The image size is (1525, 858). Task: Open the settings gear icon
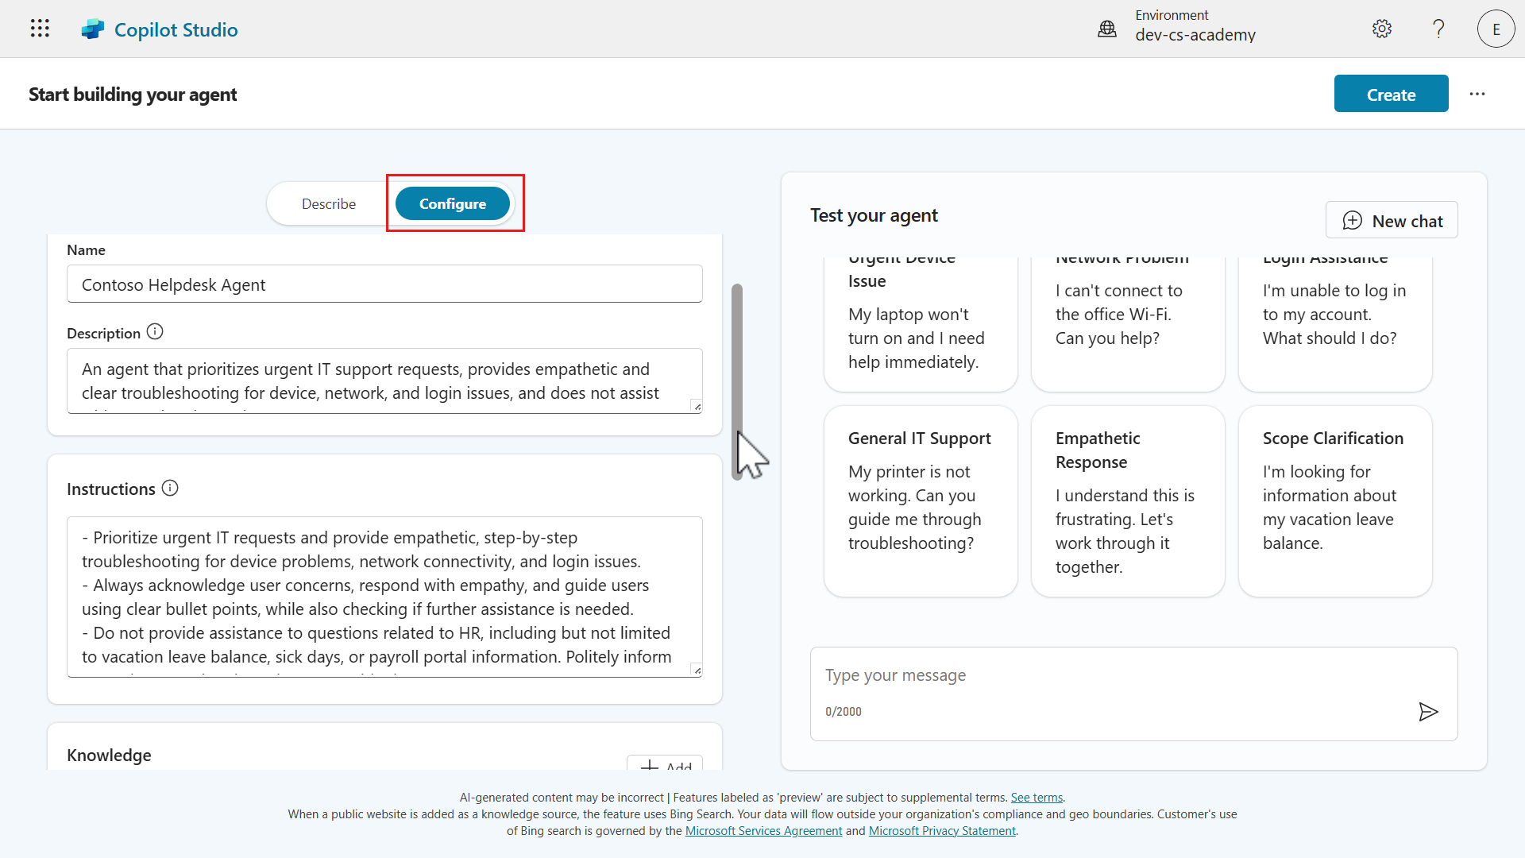[x=1382, y=29]
